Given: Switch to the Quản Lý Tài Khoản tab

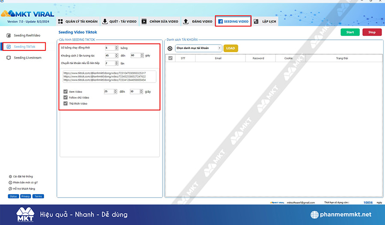Looking at the screenshot, I should (77, 21).
